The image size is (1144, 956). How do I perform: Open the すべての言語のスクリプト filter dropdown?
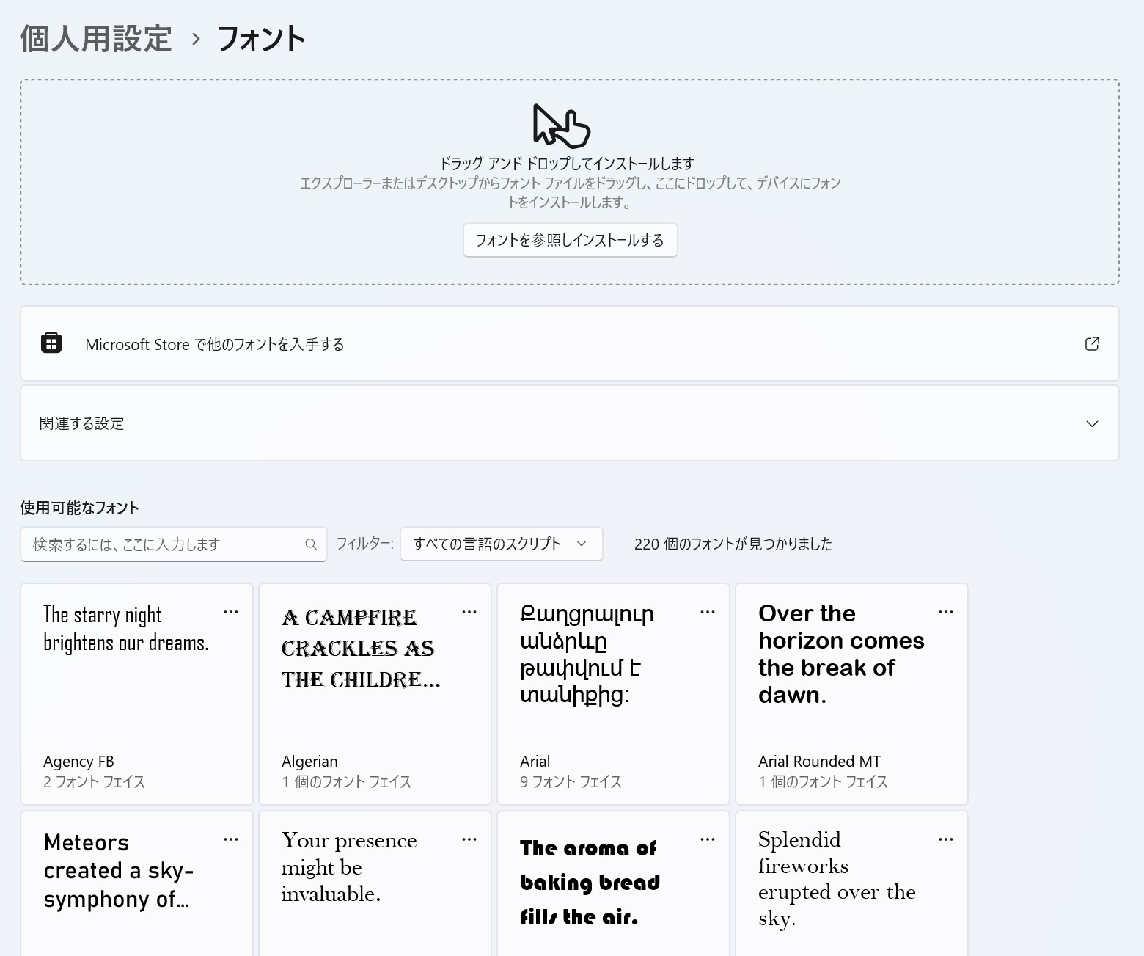[x=501, y=544]
